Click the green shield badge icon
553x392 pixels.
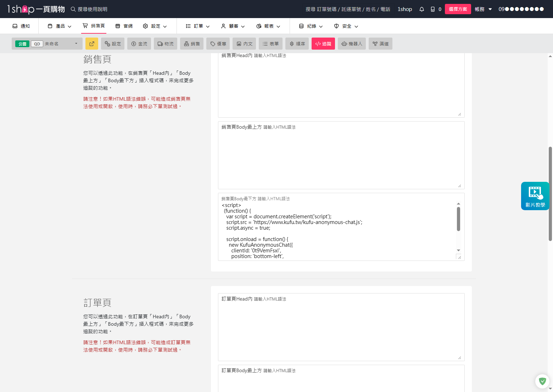pyautogui.click(x=542, y=381)
